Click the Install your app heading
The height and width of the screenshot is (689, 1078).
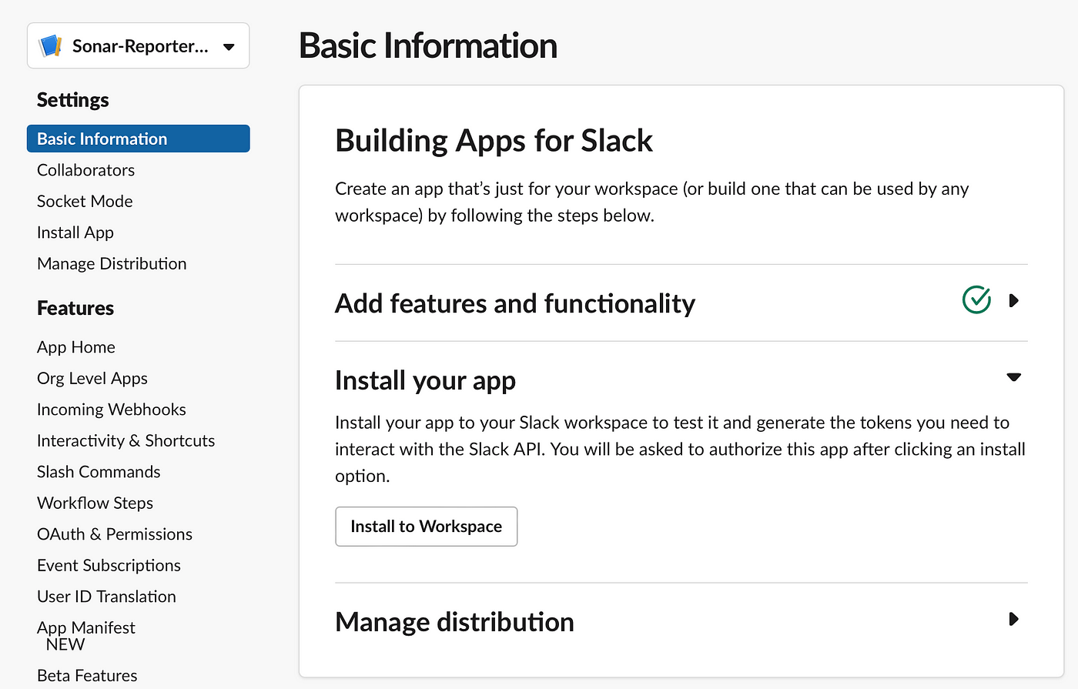[x=425, y=380]
